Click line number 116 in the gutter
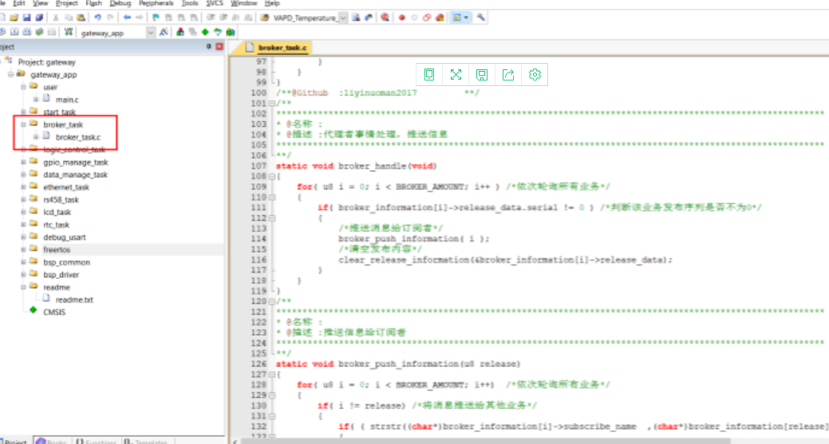Image resolution: width=829 pixels, height=444 pixels. tap(259, 260)
